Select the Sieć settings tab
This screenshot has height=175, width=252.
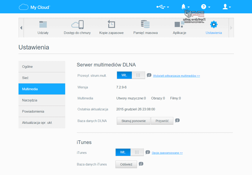pos(42,78)
